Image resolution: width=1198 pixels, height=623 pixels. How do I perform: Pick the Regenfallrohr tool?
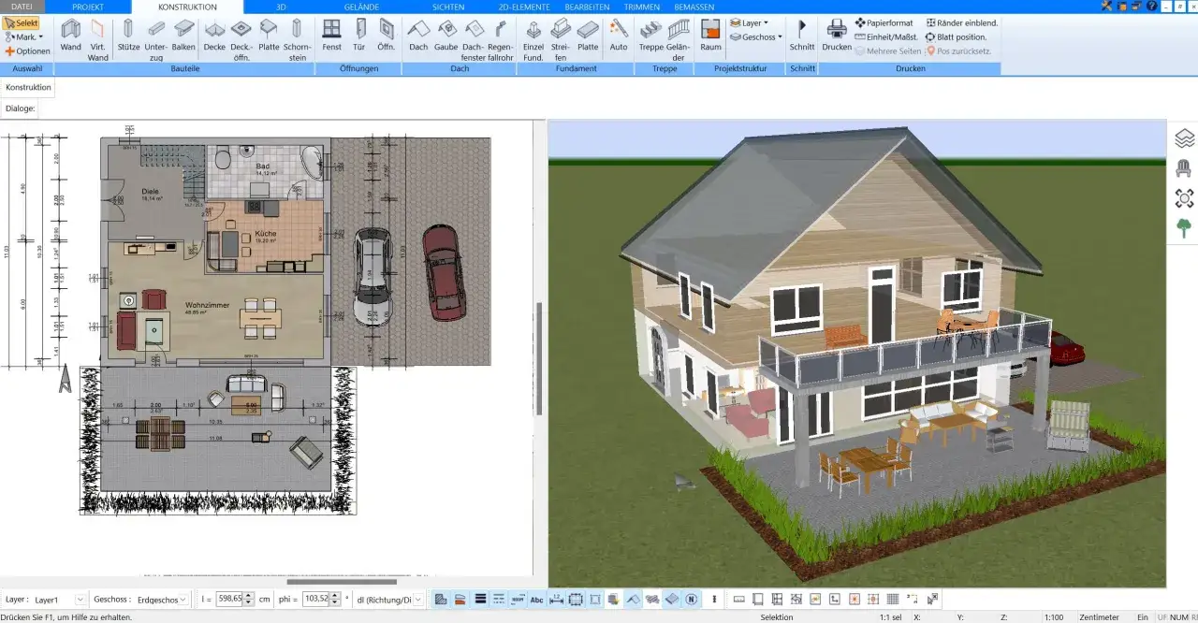(x=501, y=38)
